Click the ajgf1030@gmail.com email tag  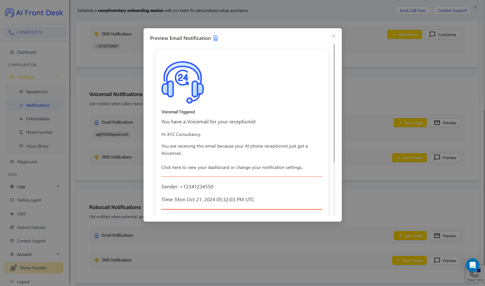(112, 134)
